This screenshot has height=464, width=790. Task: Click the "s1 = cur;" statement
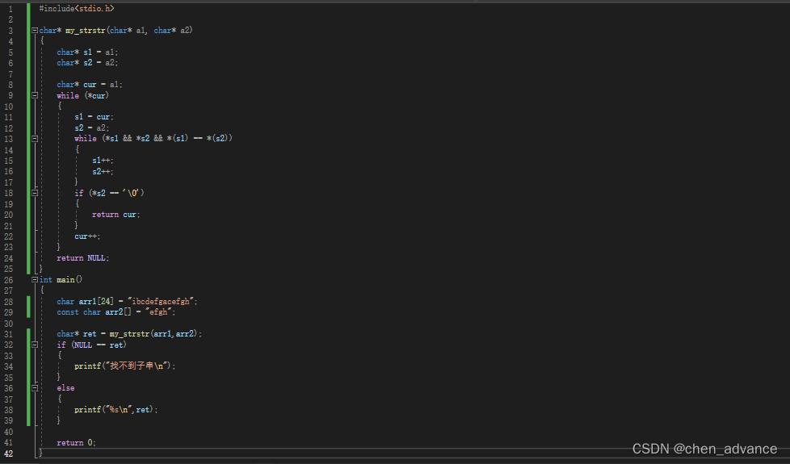(x=94, y=117)
